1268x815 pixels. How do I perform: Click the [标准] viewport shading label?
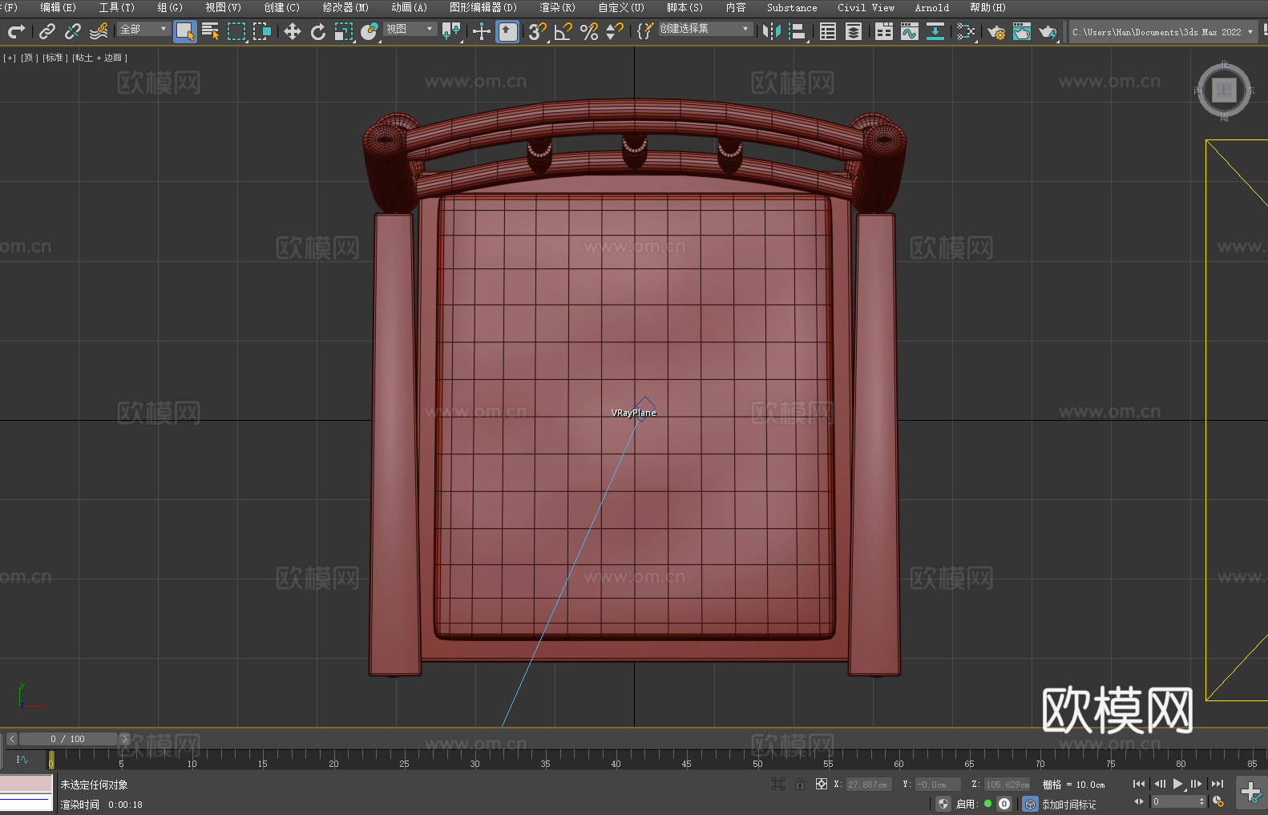click(x=55, y=58)
